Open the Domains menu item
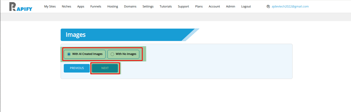 (130, 6)
